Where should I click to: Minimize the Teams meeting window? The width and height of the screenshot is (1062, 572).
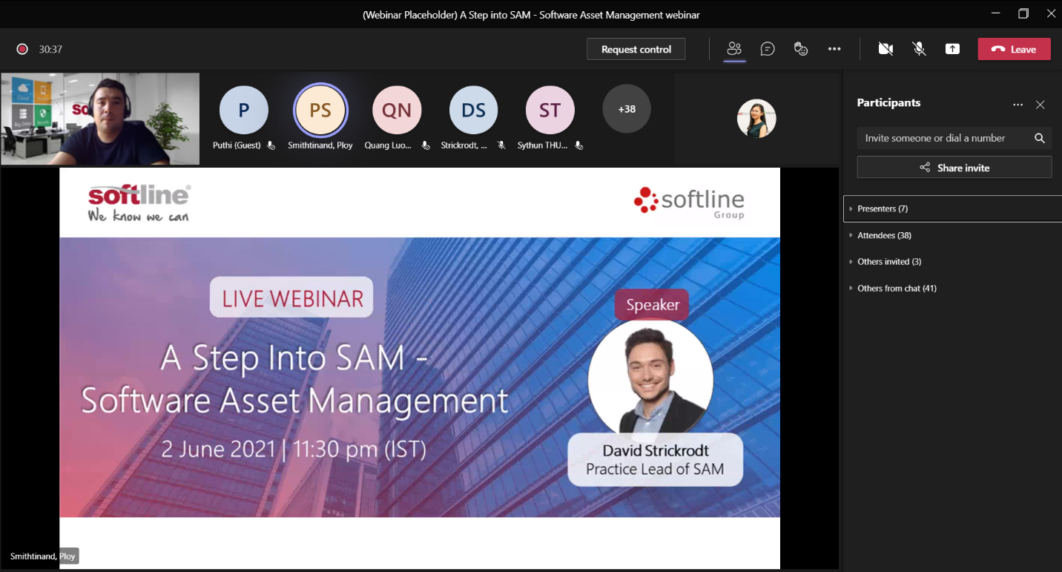[995, 14]
